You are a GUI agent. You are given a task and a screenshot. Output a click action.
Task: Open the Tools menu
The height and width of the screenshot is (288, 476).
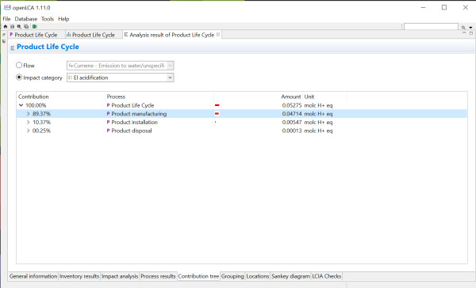tap(48, 19)
